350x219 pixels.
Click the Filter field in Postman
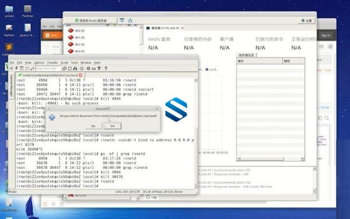point(54,47)
